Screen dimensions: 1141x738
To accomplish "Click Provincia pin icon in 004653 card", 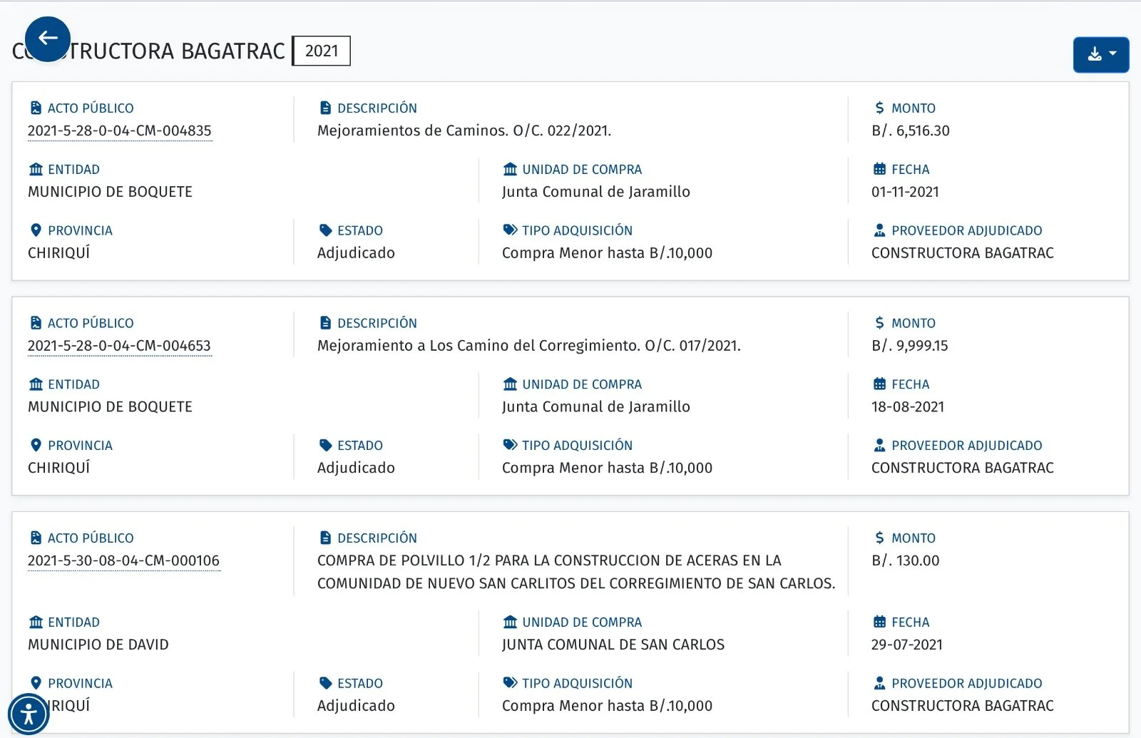I will pyautogui.click(x=36, y=446).
